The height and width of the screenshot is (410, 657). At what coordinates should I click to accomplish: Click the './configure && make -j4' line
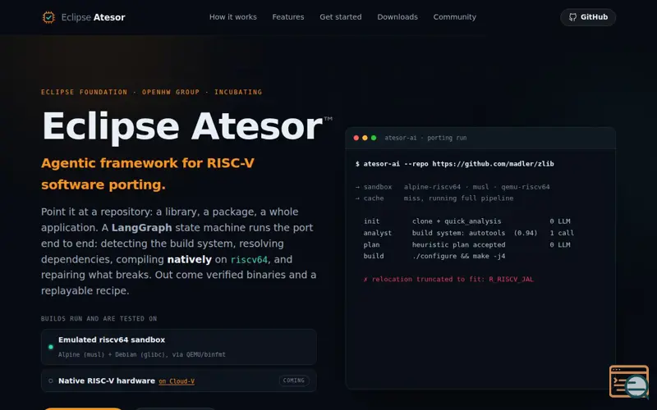click(459, 256)
